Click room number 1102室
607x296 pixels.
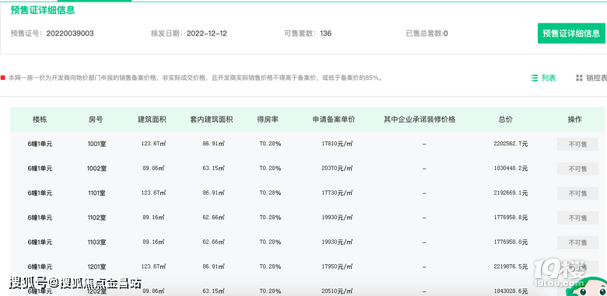(96, 218)
